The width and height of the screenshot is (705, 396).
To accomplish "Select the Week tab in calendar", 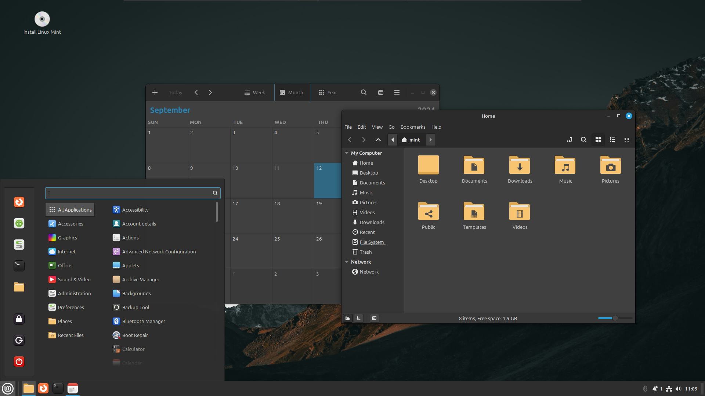I will pos(255,92).
